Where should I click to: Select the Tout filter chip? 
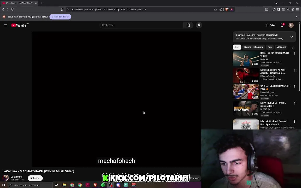[x=237, y=47]
